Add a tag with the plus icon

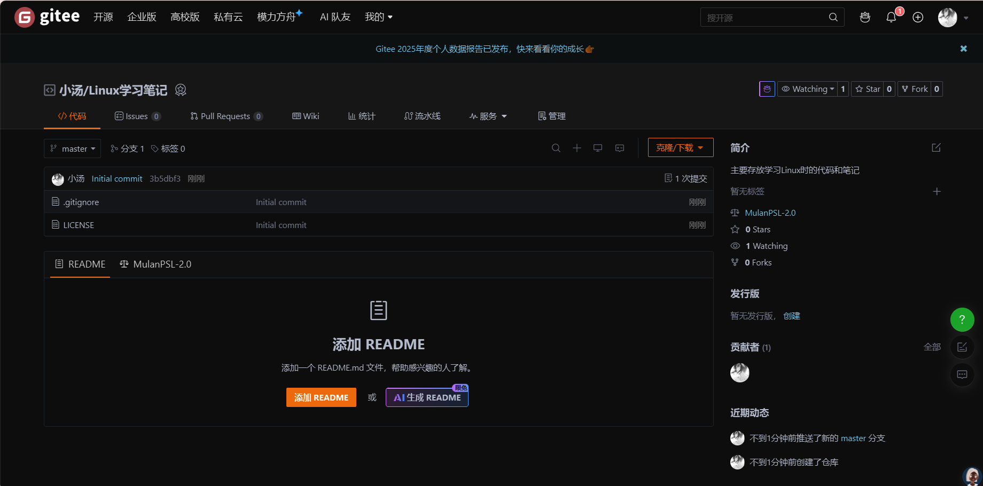[937, 191]
